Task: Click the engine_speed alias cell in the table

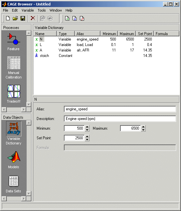Action: click(88, 39)
